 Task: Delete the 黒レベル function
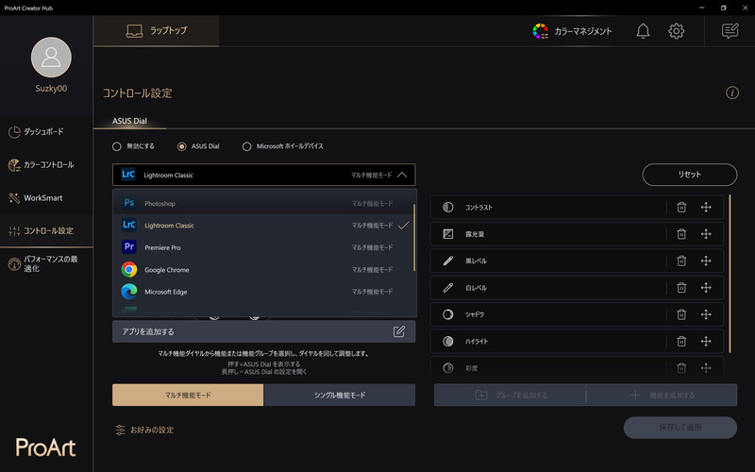pyautogui.click(x=681, y=261)
